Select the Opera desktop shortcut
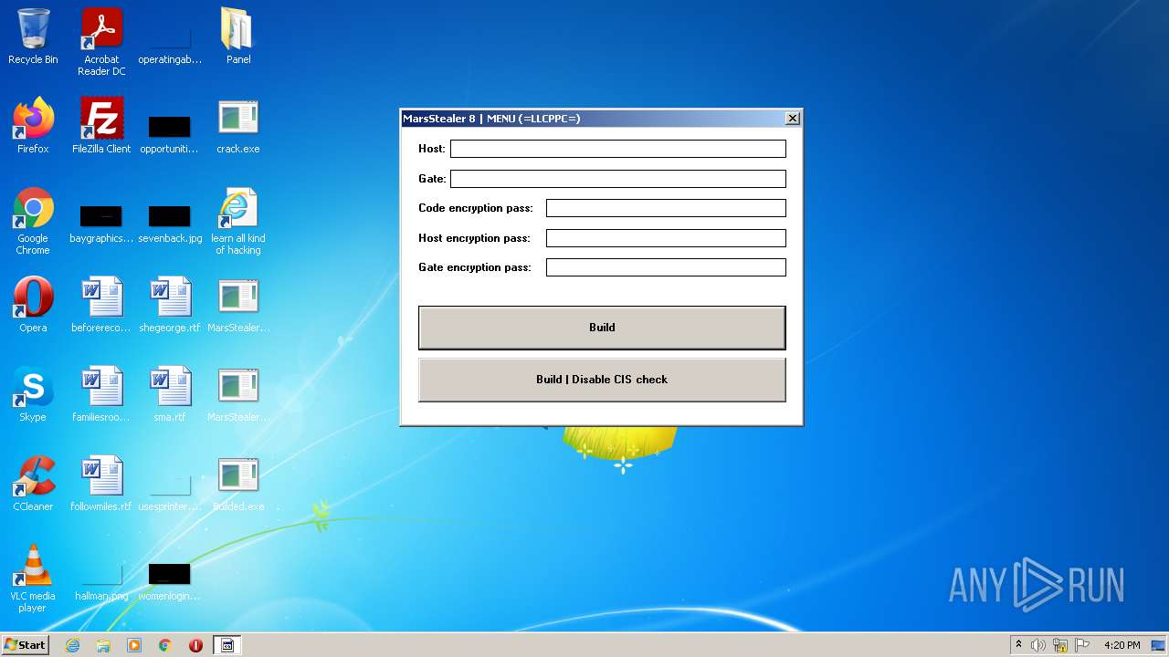 tap(33, 305)
